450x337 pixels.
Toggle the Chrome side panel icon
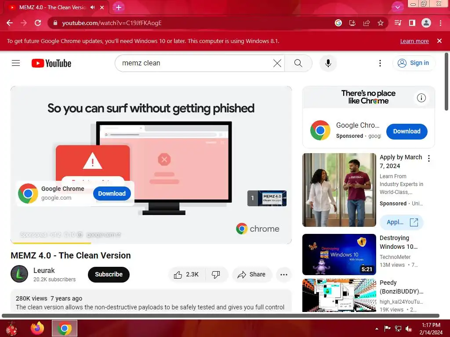pos(412,23)
